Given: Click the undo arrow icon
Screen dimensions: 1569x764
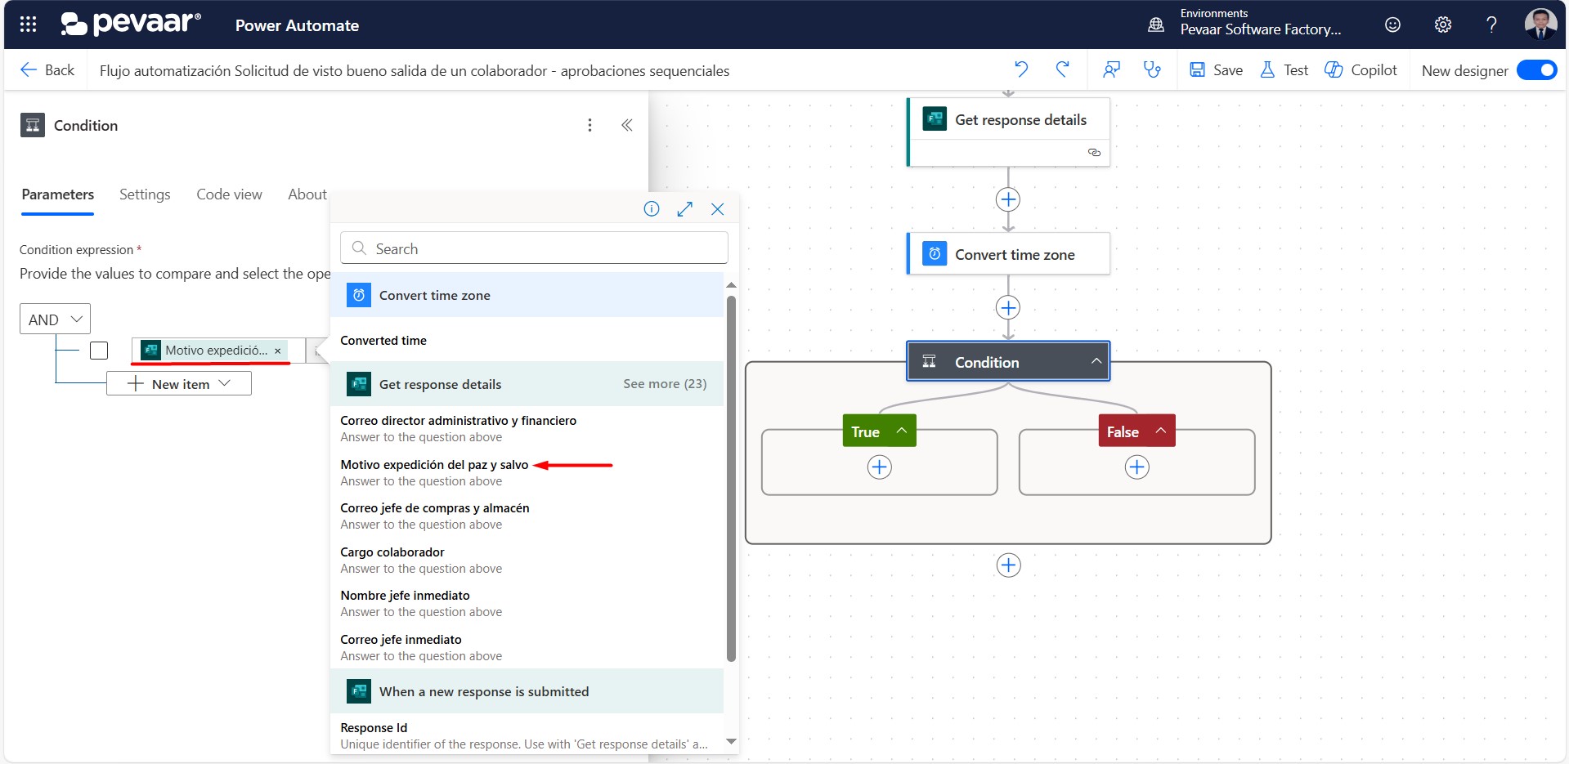Looking at the screenshot, I should pos(1021,69).
